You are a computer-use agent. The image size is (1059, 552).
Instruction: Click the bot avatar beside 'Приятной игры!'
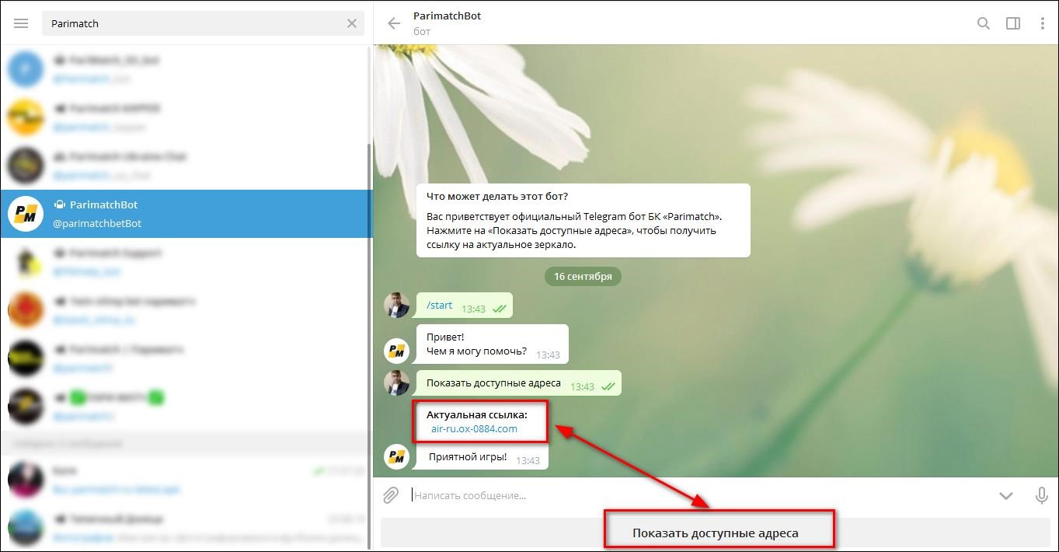tap(397, 456)
